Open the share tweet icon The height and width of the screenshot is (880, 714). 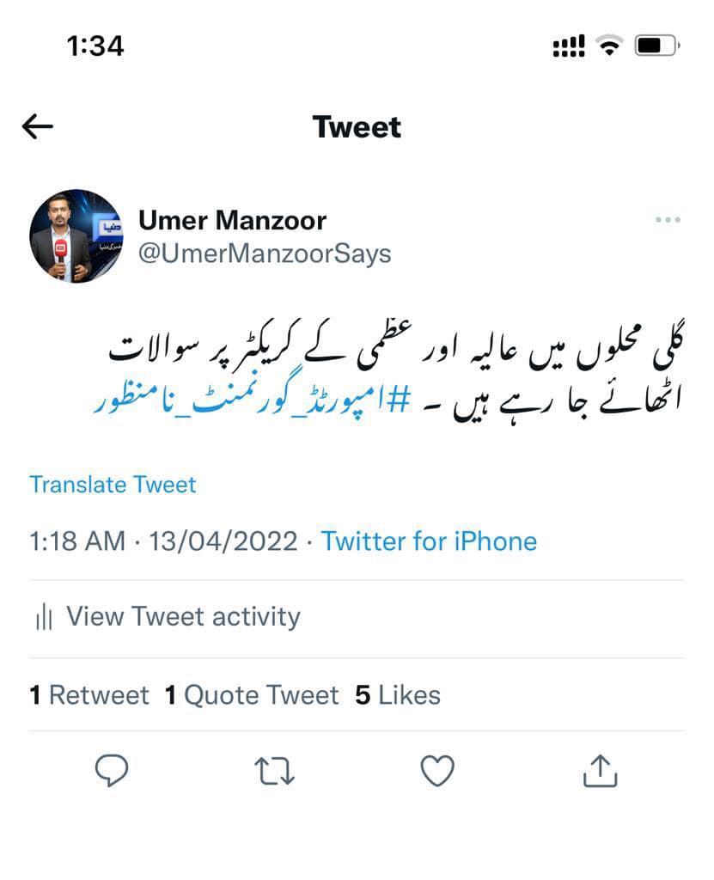(x=600, y=771)
